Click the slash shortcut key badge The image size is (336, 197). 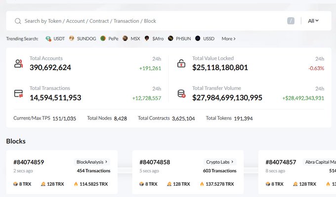[x=291, y=21]
